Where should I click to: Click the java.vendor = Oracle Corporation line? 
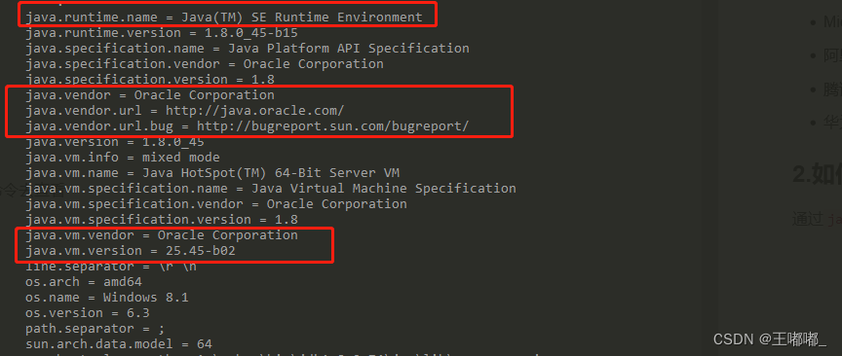point(150,95)
